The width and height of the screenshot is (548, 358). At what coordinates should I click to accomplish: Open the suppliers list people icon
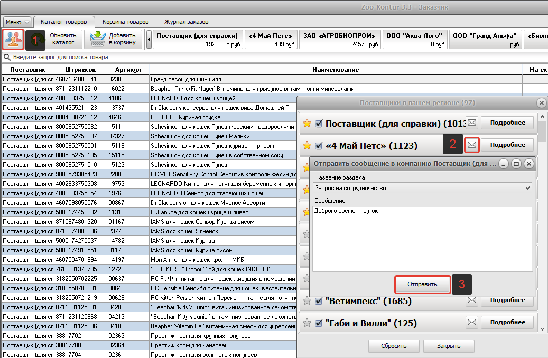coord(13,39)
